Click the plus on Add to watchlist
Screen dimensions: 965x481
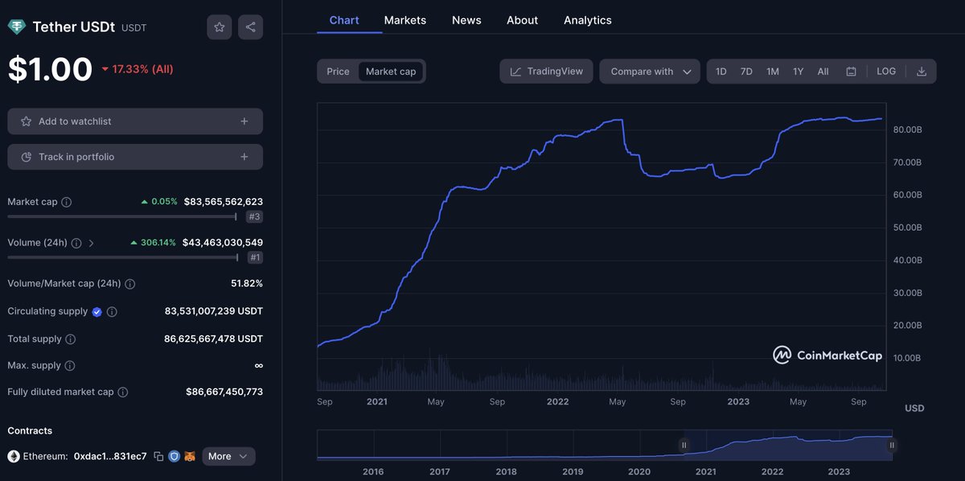(x=244, y=121)
